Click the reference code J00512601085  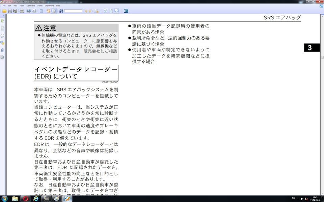click(110, 82)
